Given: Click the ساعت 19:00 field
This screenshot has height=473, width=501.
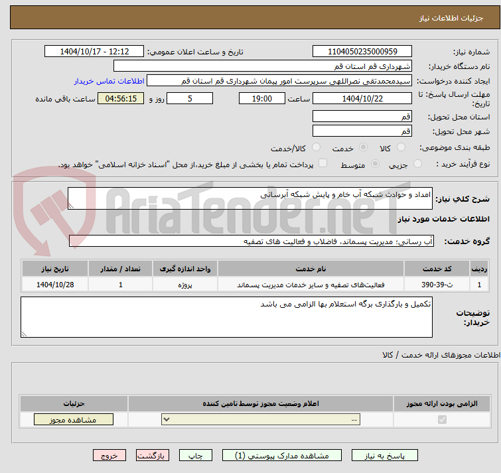Looking at the screenshot, I should [262, 98].
